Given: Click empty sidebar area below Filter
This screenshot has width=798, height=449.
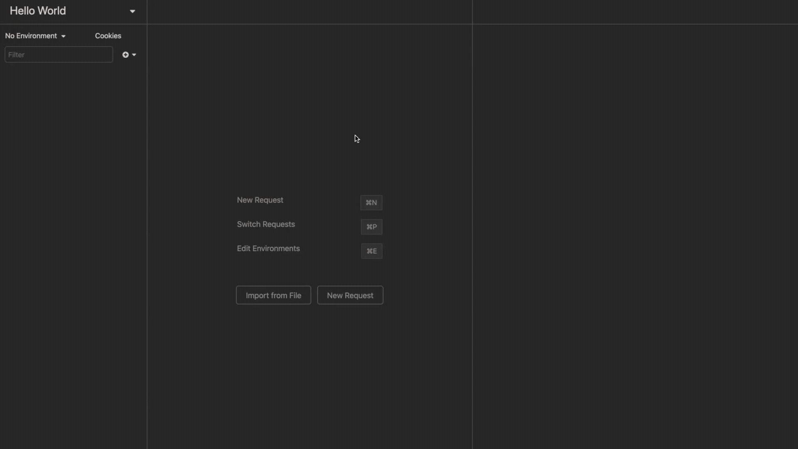Looking at the screenshot, I should [73, 249].
